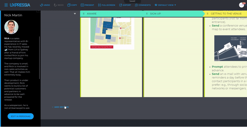This screenshot has height=127, width=247.
Task: Open the user account avatar menu
Action: pos(241,5)
